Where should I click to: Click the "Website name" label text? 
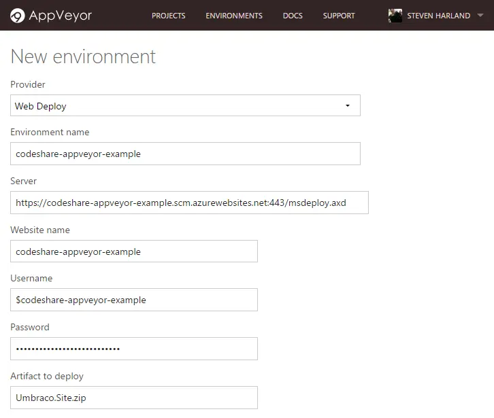click(x=40, y=230)
